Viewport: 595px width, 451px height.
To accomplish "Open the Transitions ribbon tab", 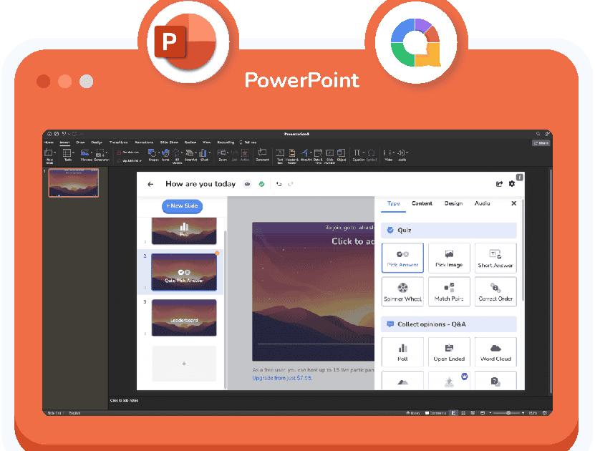I will [x=118, y=142].
